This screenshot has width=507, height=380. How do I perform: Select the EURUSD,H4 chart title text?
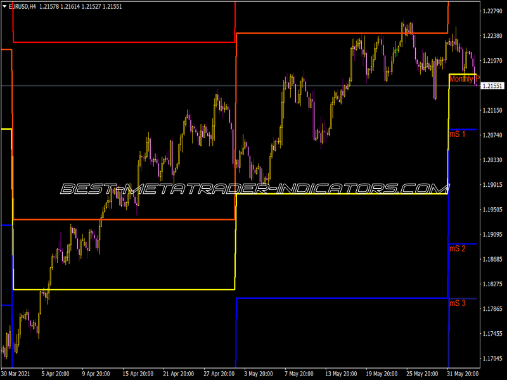pos(22,6)
